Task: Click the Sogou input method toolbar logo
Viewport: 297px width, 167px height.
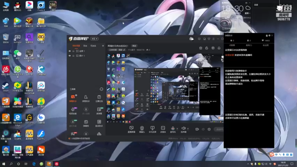Action: (x=272, y=155)
